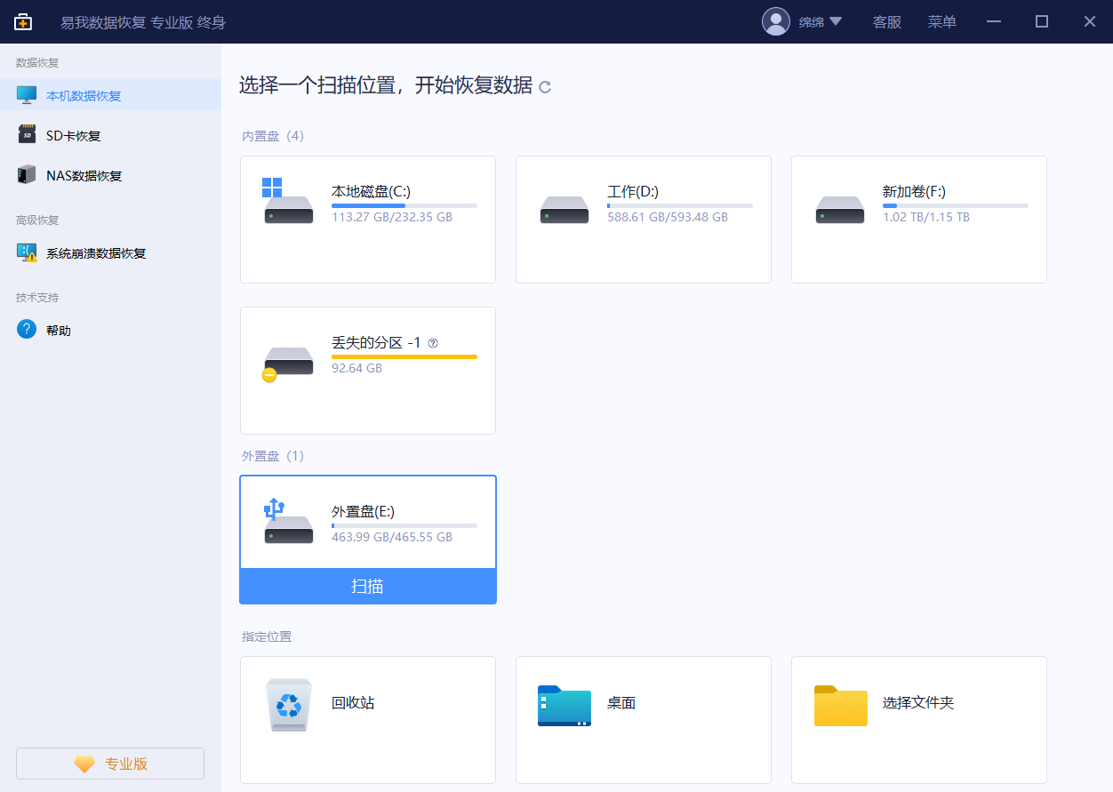Click the refresh icon next to the heading
The height and width of the screenshot is (792, 1113).
click(x=546, y=86)
